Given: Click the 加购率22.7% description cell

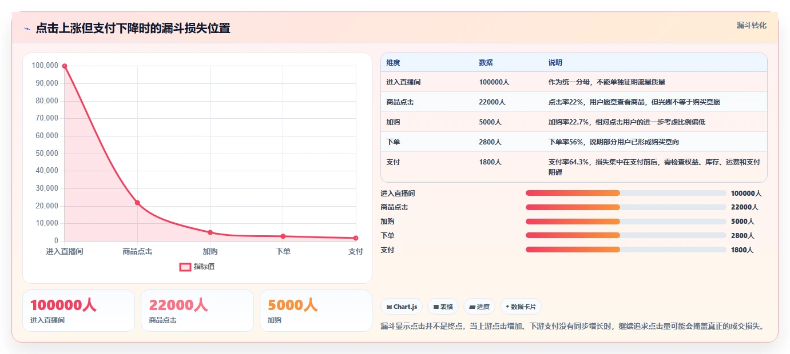Looking at the screenshot, I should coord(654,122).
